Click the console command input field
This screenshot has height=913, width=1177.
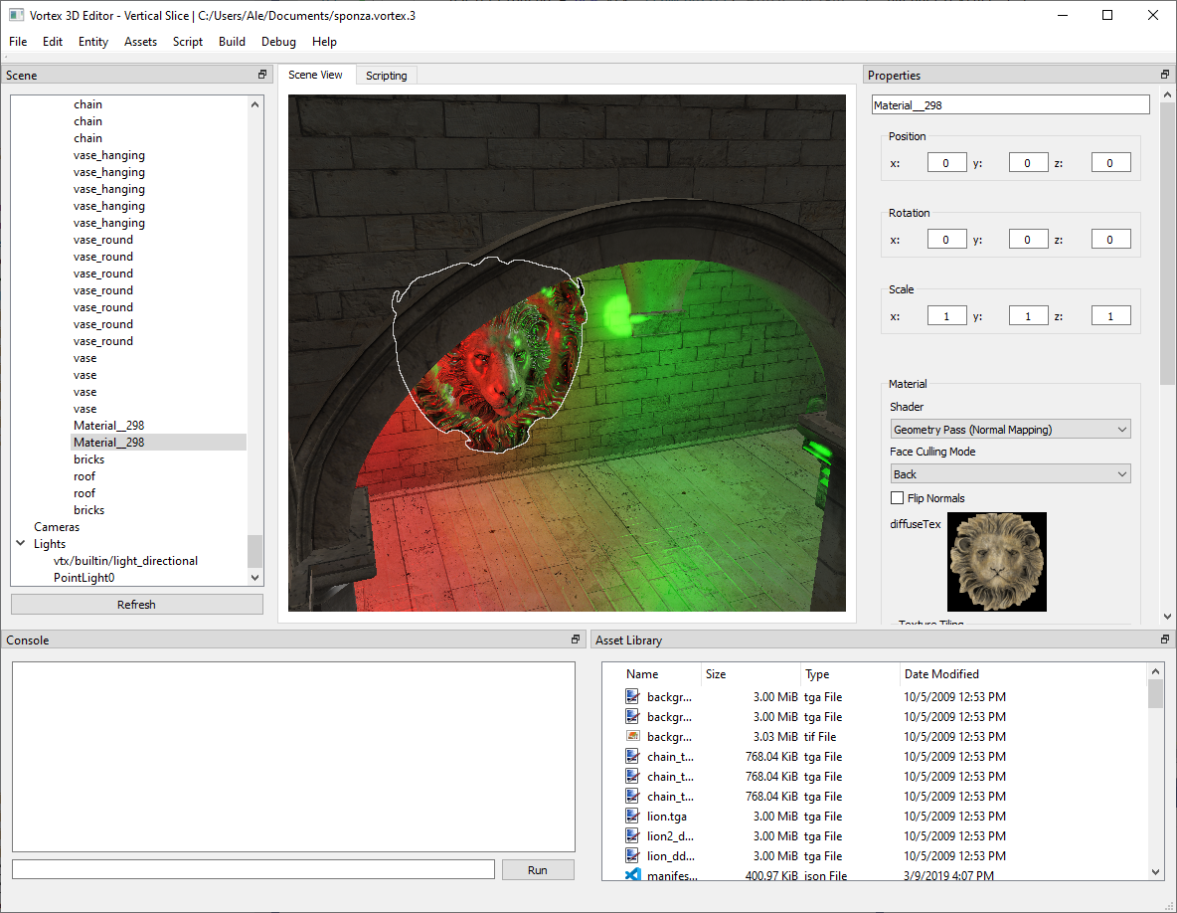pyautogui.click(x=253, y=869)
